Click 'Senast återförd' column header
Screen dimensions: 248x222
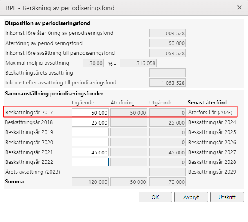(x=207, y=102)
